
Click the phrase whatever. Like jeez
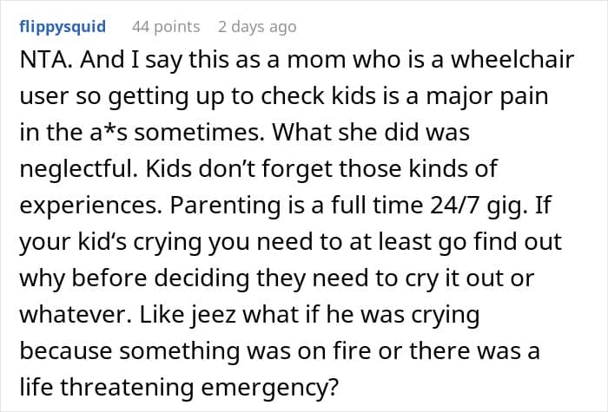pos(128,314)
